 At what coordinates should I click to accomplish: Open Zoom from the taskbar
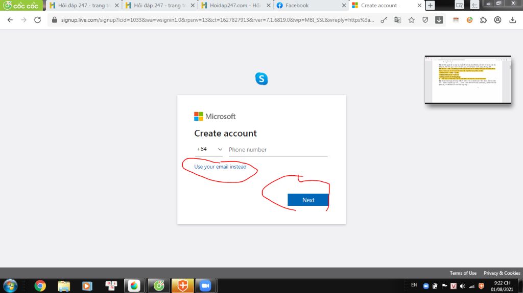point(205,286)
